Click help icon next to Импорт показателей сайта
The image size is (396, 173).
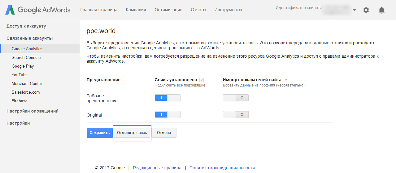coord(286,80)
